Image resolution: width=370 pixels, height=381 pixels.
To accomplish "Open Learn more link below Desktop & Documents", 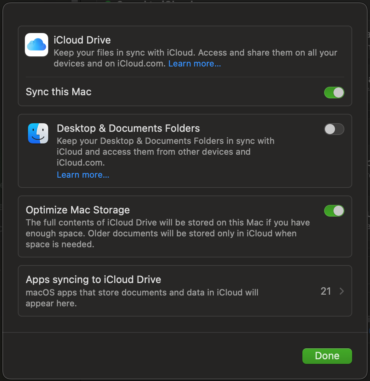I will tap(83, 175).
